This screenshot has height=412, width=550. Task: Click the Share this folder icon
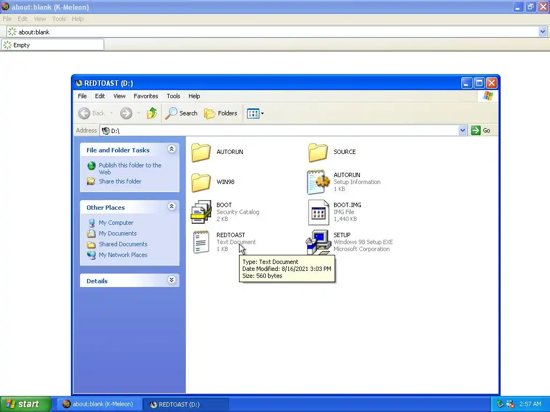click(x=91, y=181)
